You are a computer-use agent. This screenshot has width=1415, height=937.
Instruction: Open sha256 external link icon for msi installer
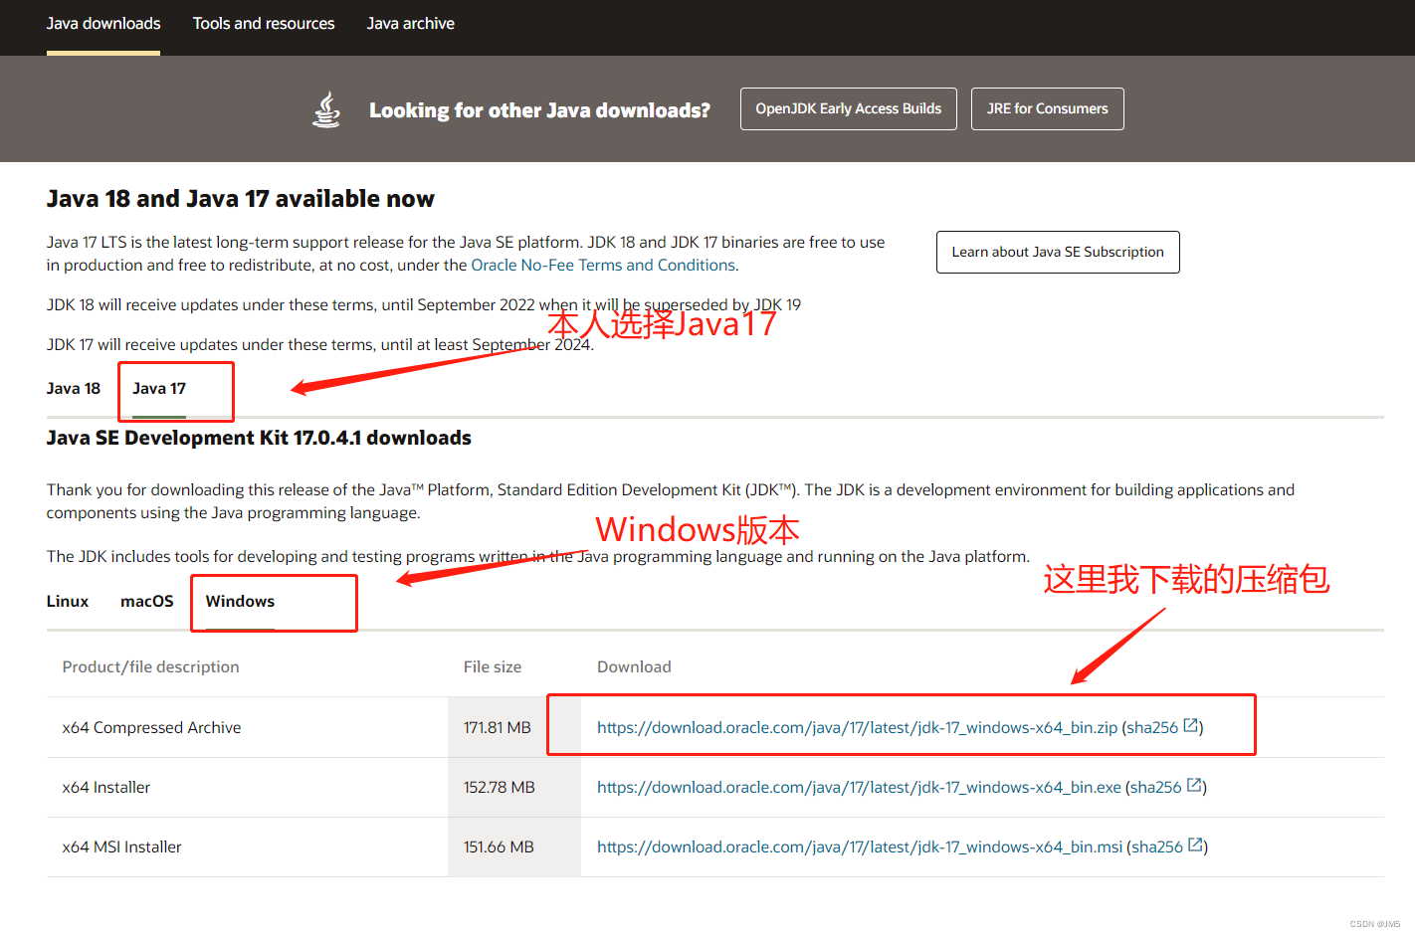1195,845
